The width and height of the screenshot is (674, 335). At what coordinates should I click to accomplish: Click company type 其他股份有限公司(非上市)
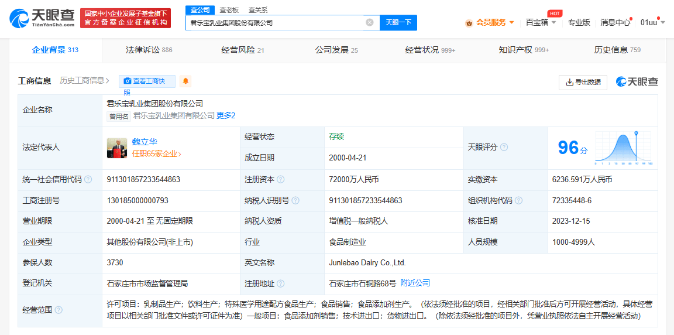[150, 242]
